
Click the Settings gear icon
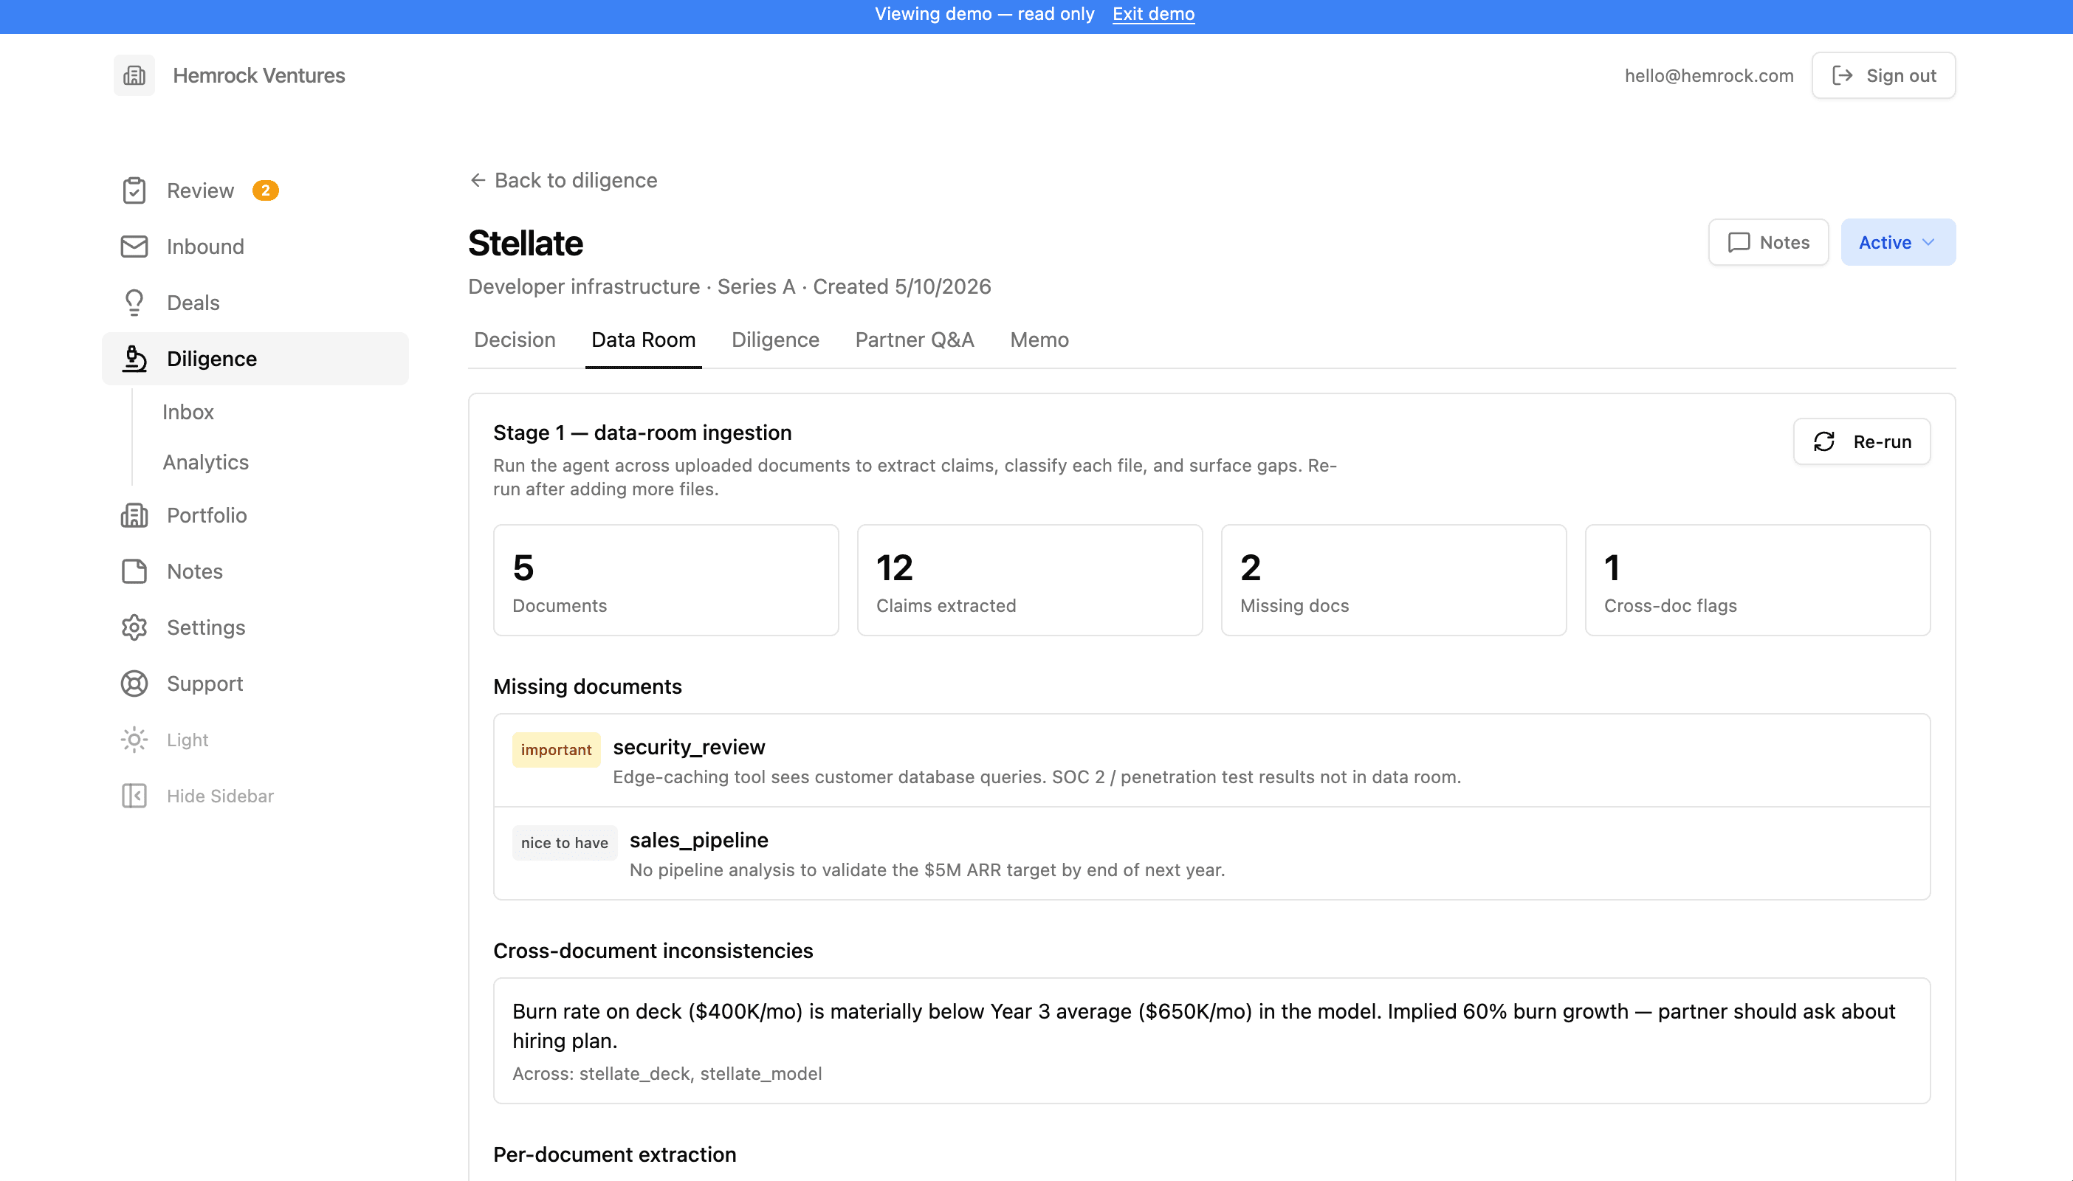point(134,628)
